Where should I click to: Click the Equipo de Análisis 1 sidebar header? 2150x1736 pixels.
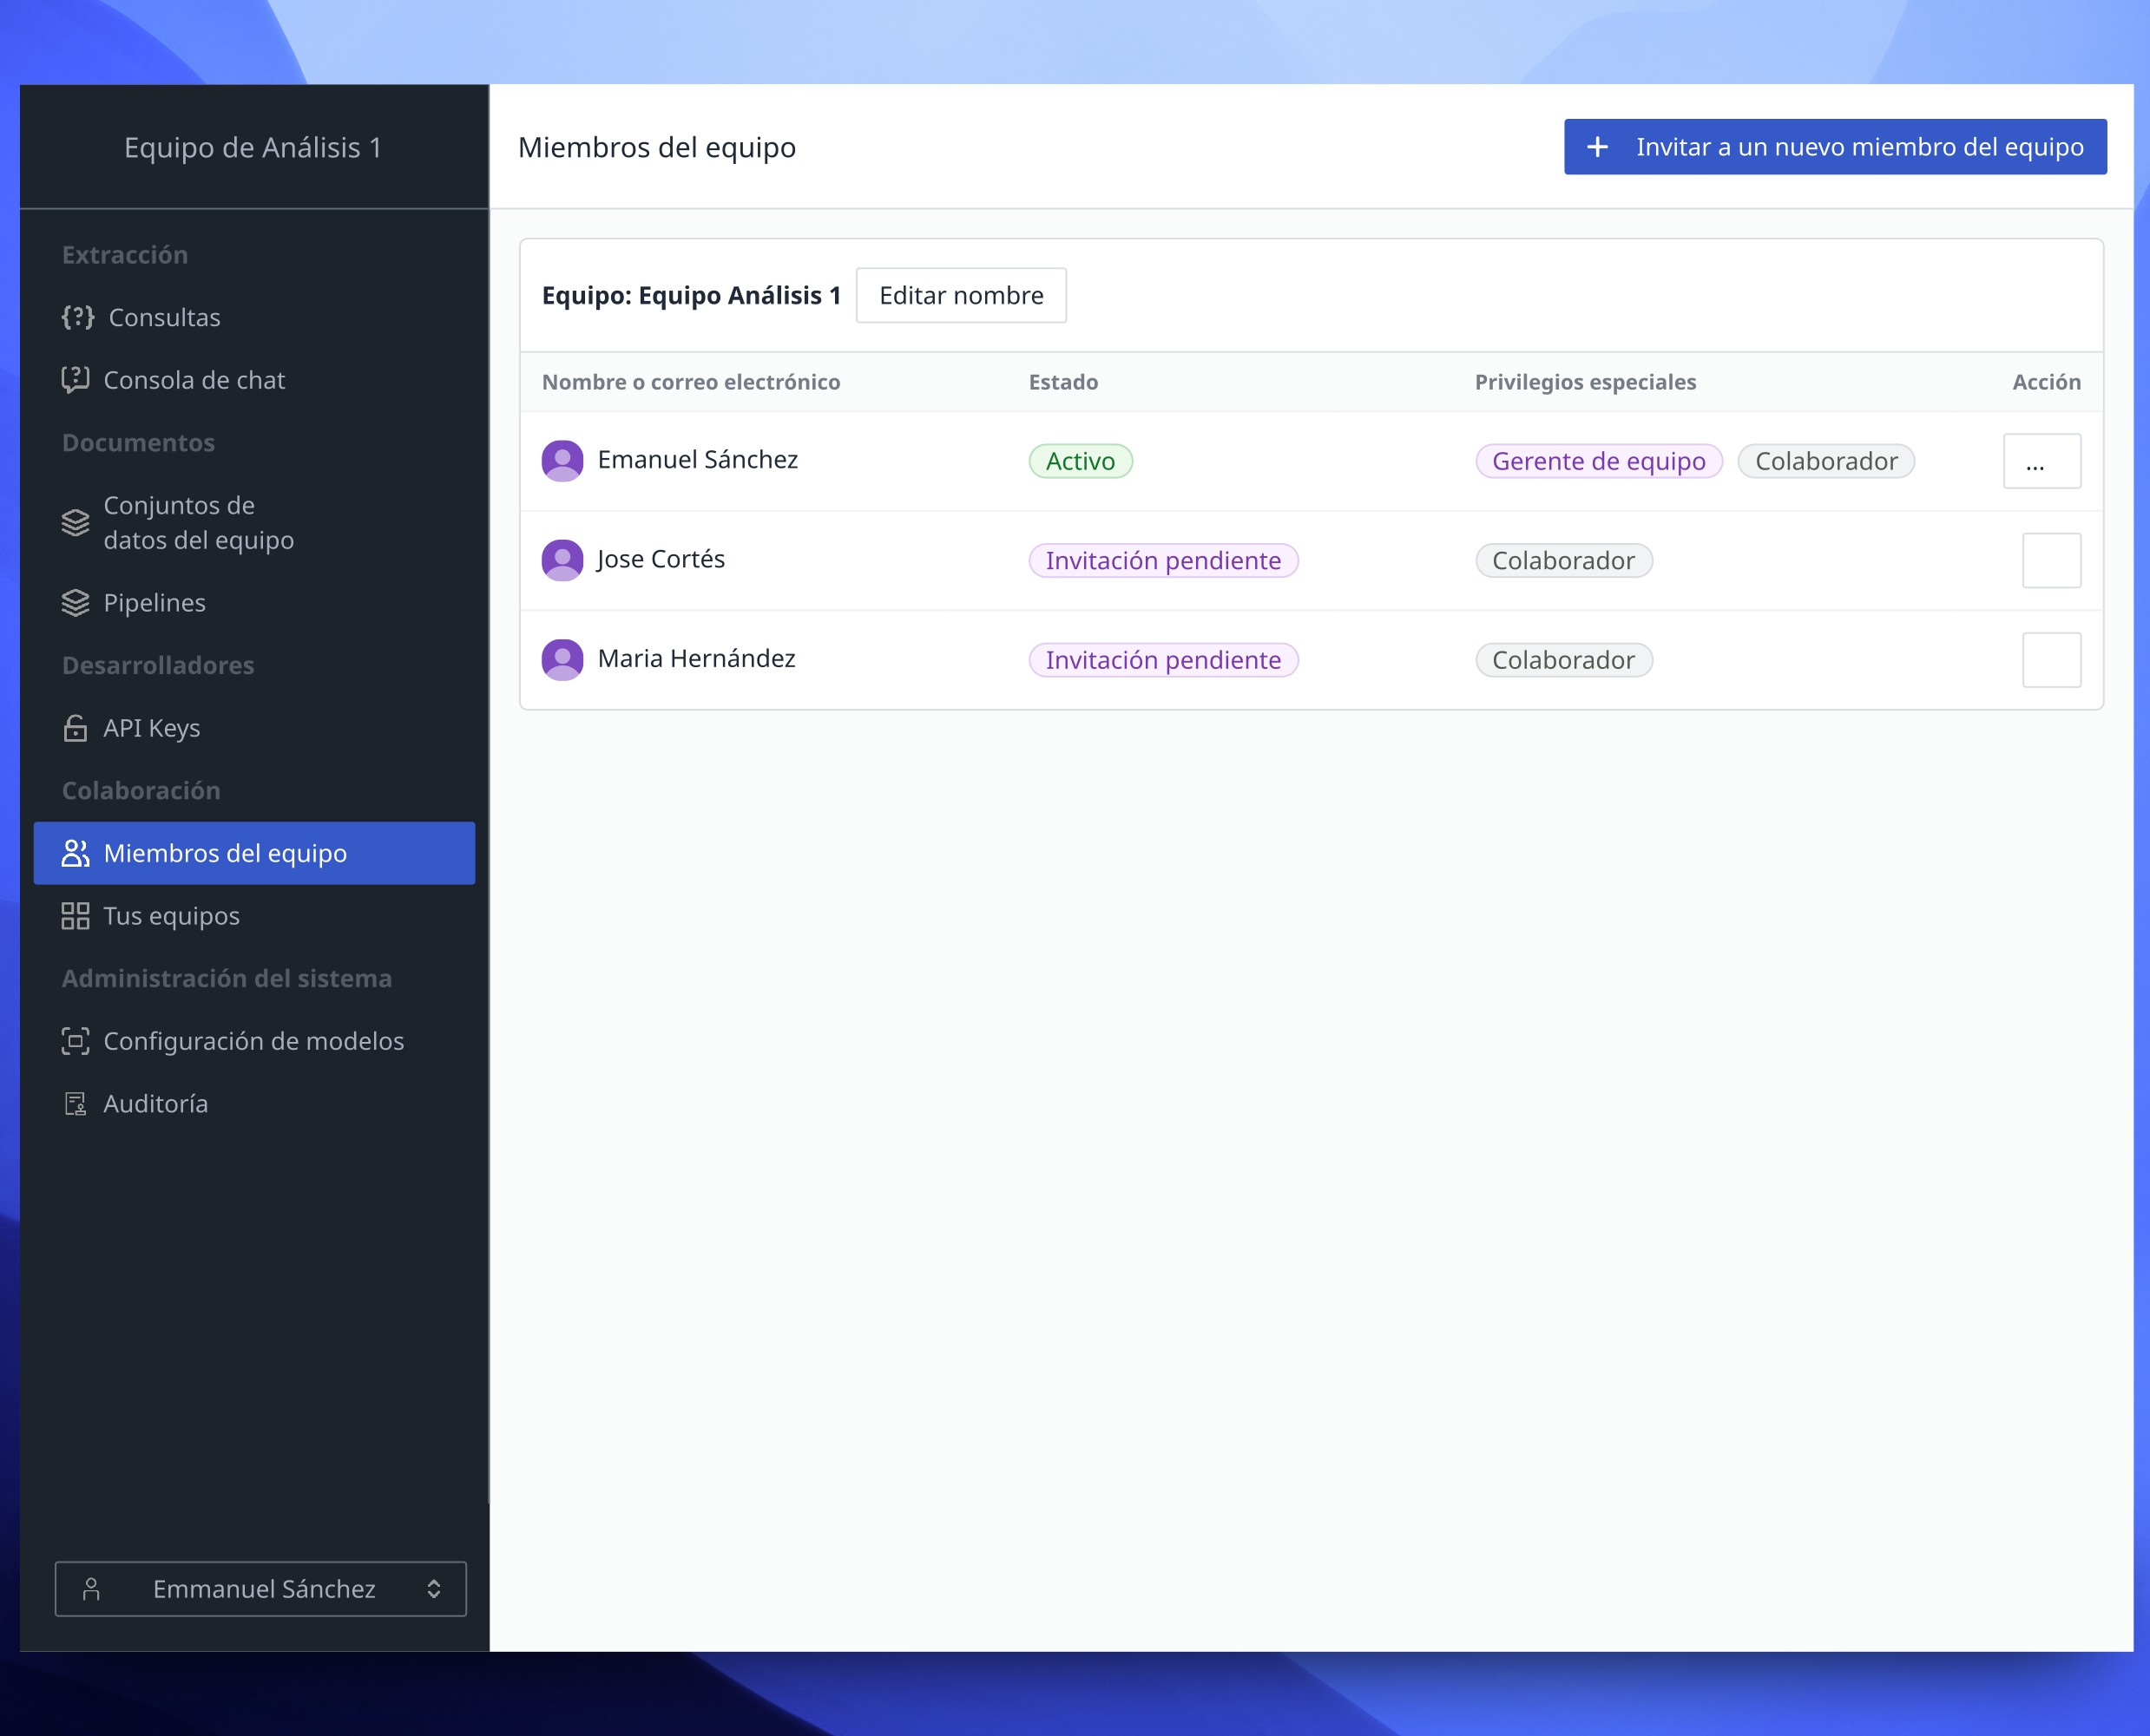(253, 147)
